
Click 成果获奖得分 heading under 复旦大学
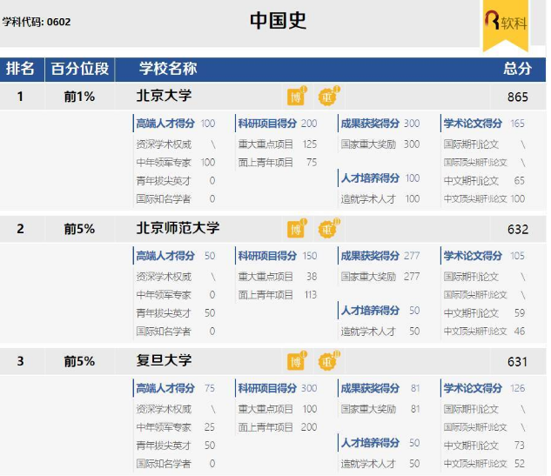tap(370, 388)
